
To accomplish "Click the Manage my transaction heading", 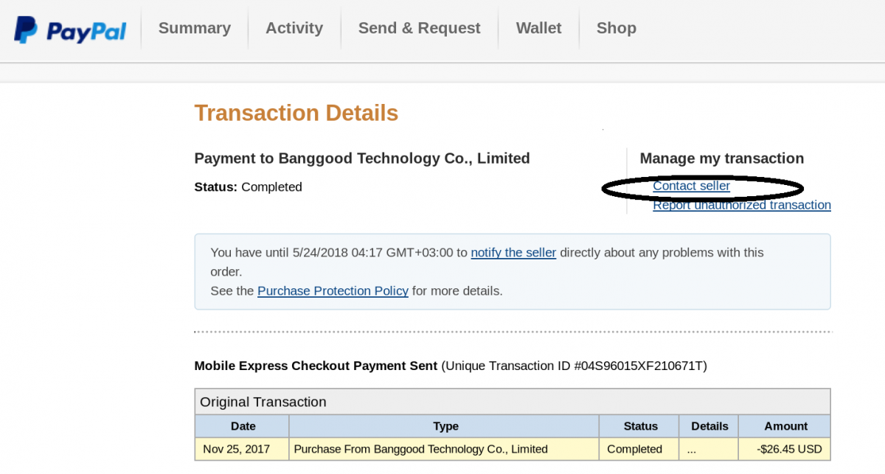I will coord(722,158).
